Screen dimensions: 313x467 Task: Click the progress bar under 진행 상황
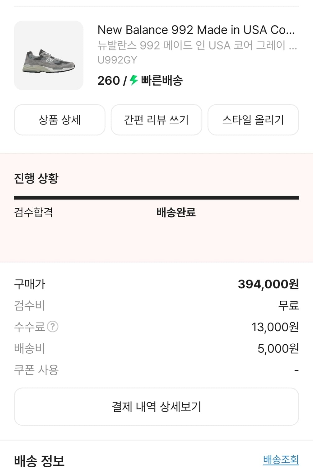[x=156, y=198]
